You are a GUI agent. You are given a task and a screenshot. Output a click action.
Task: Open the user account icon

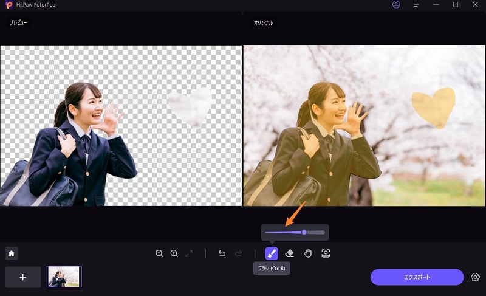point(396,5)
